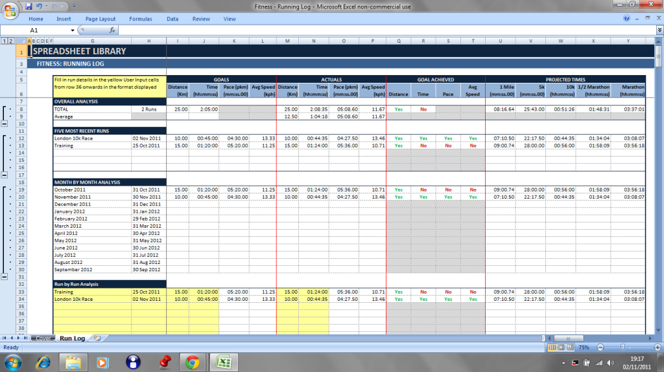
Task: Show outline level 1 grouping button
Action: [4, 41]
